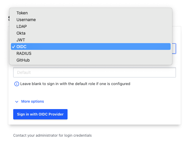This screenshot has height=144, width=190.
Task: Choose JWT as sign-in method
Action: point(21,40)
